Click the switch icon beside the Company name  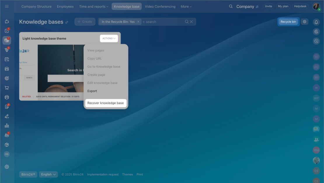click(x=257, y=7)
